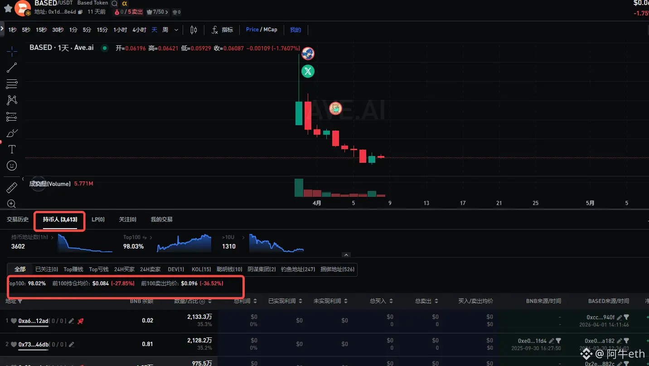The width and height of the screenshot is (649, 366).
Task: Switch chart display to Price
Action: (252, 29)
